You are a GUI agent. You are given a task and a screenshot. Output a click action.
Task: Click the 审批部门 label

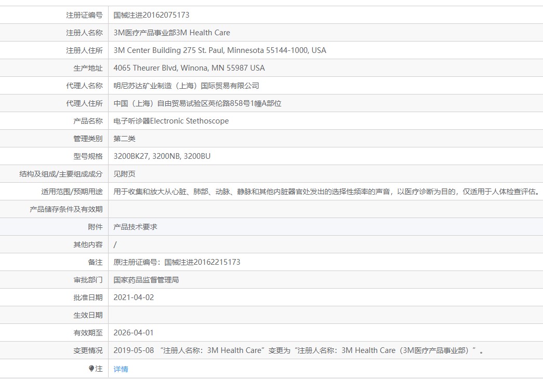(x=88, y=280)
